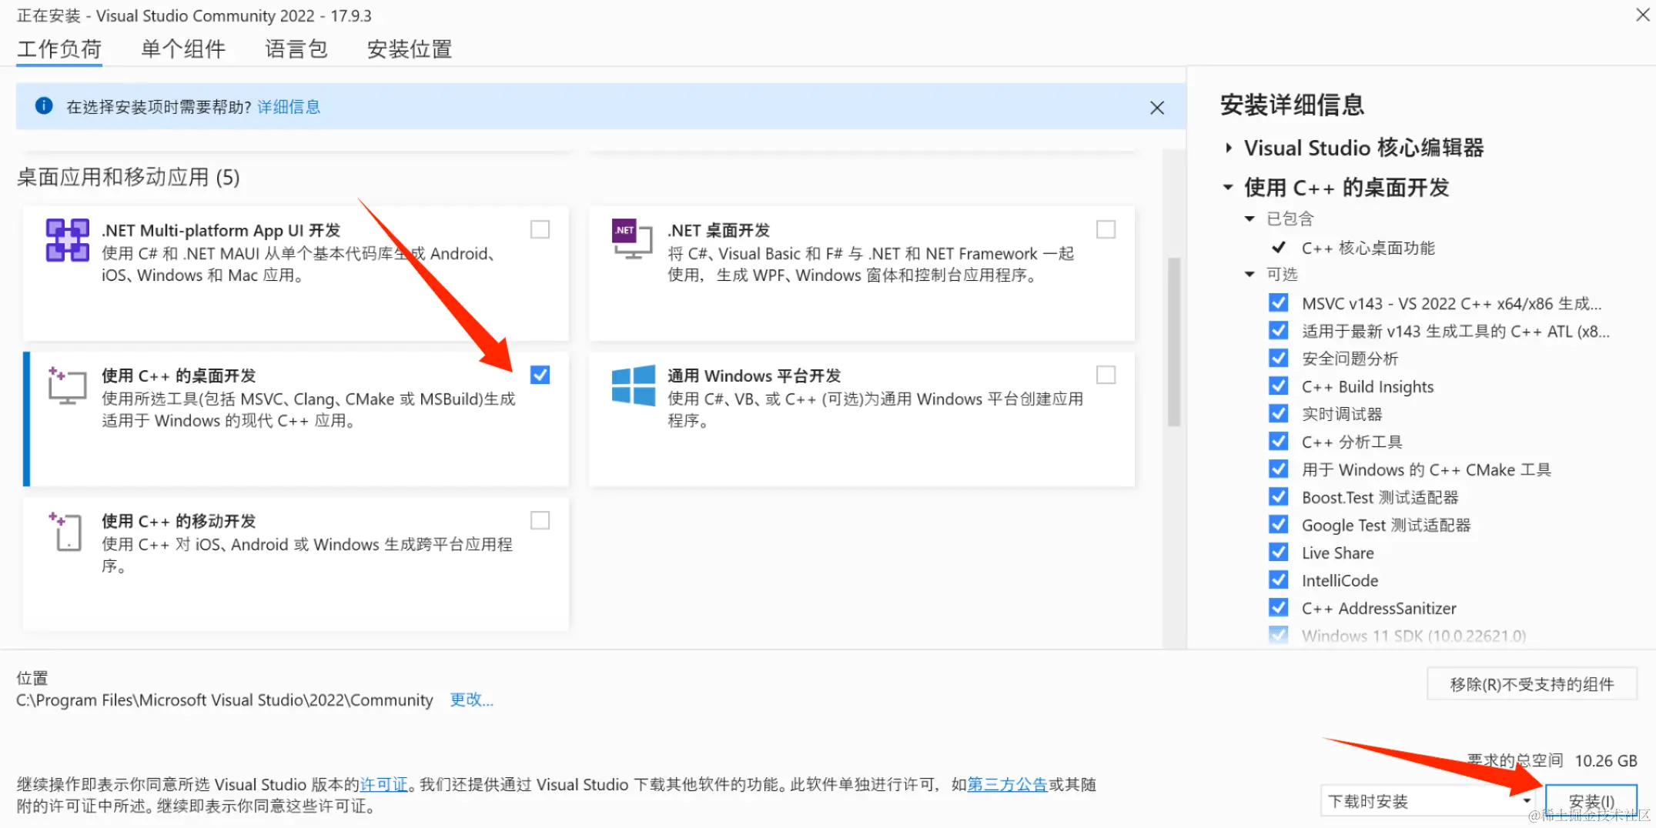Collapse the 使用 C++ 的桌面开发 details section
This screenshot has height=828, width=1656.
[x=1229, y=187]
